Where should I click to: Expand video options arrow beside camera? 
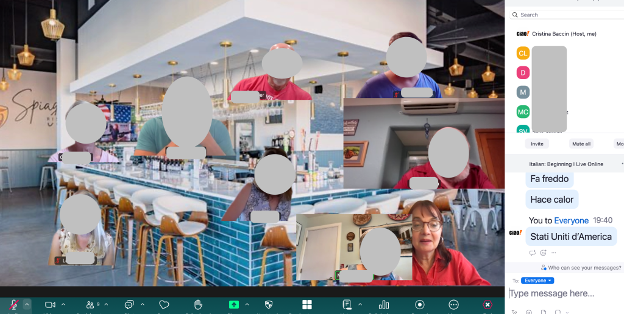point(63,304)
